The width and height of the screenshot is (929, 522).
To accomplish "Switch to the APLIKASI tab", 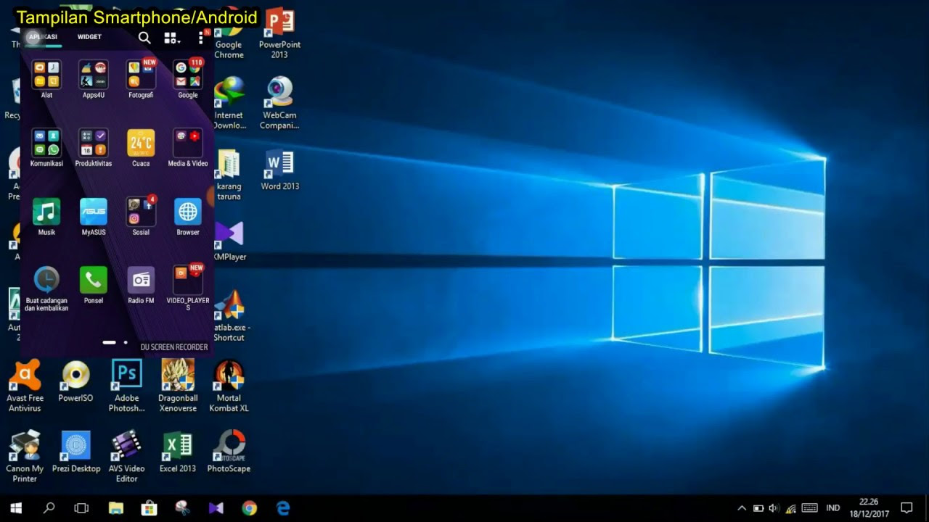I will click(43, 37).
